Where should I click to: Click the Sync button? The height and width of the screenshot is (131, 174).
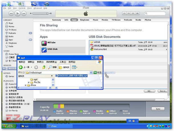158,109
